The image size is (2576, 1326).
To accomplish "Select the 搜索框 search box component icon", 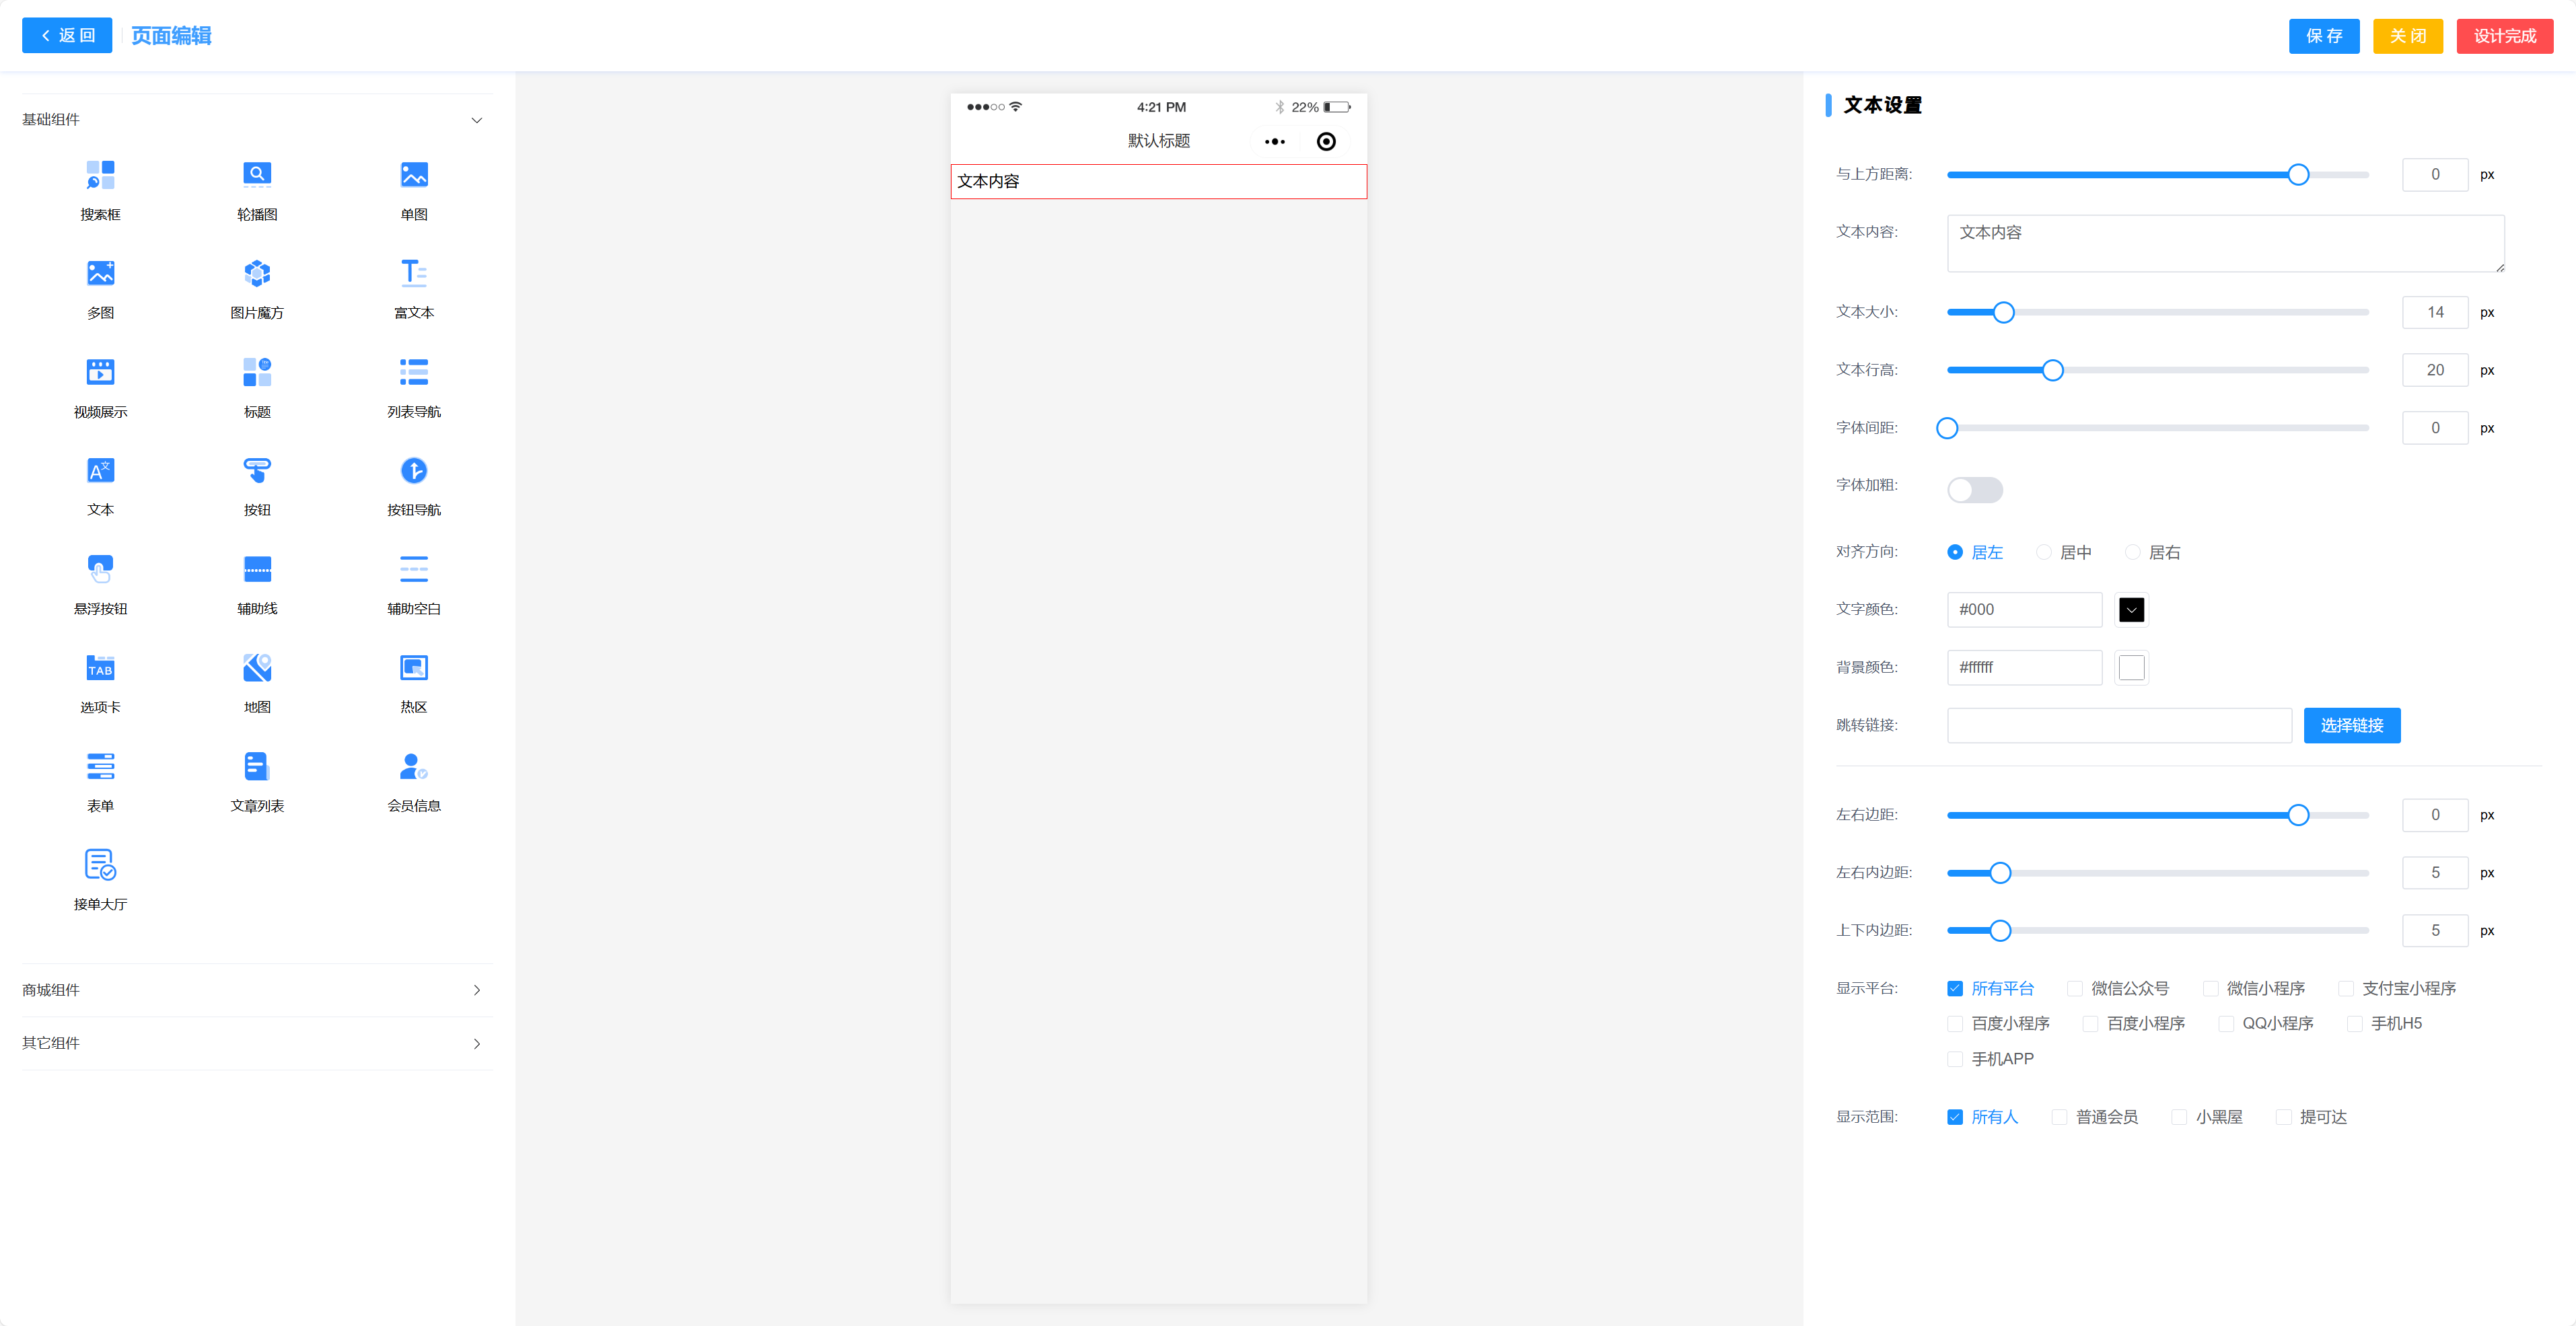I will tap(100, 175).
